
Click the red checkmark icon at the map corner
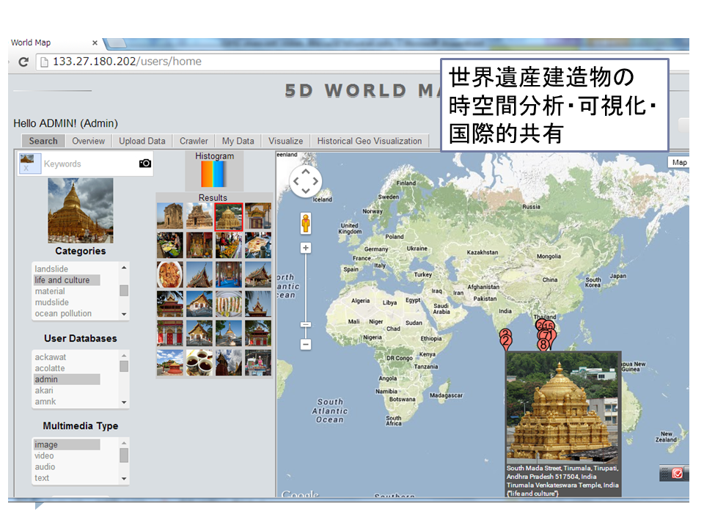point(677,473)
